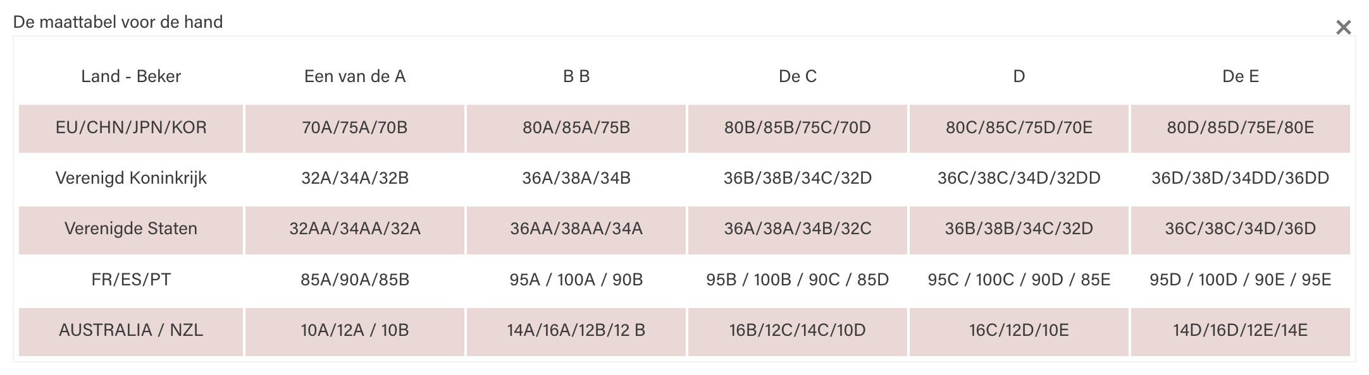Select the 'De E' column header
This screenshot has width=1369, height=375.
(1241, 76)
